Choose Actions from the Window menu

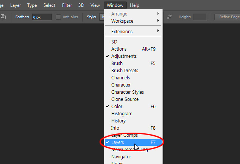[119, 49]
